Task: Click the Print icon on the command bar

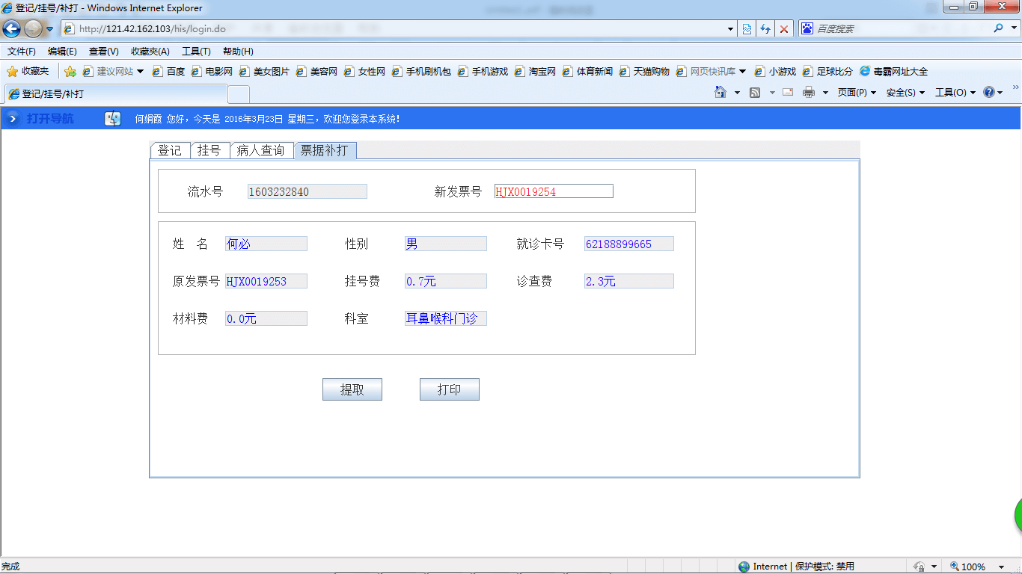Action: (810, 92)
